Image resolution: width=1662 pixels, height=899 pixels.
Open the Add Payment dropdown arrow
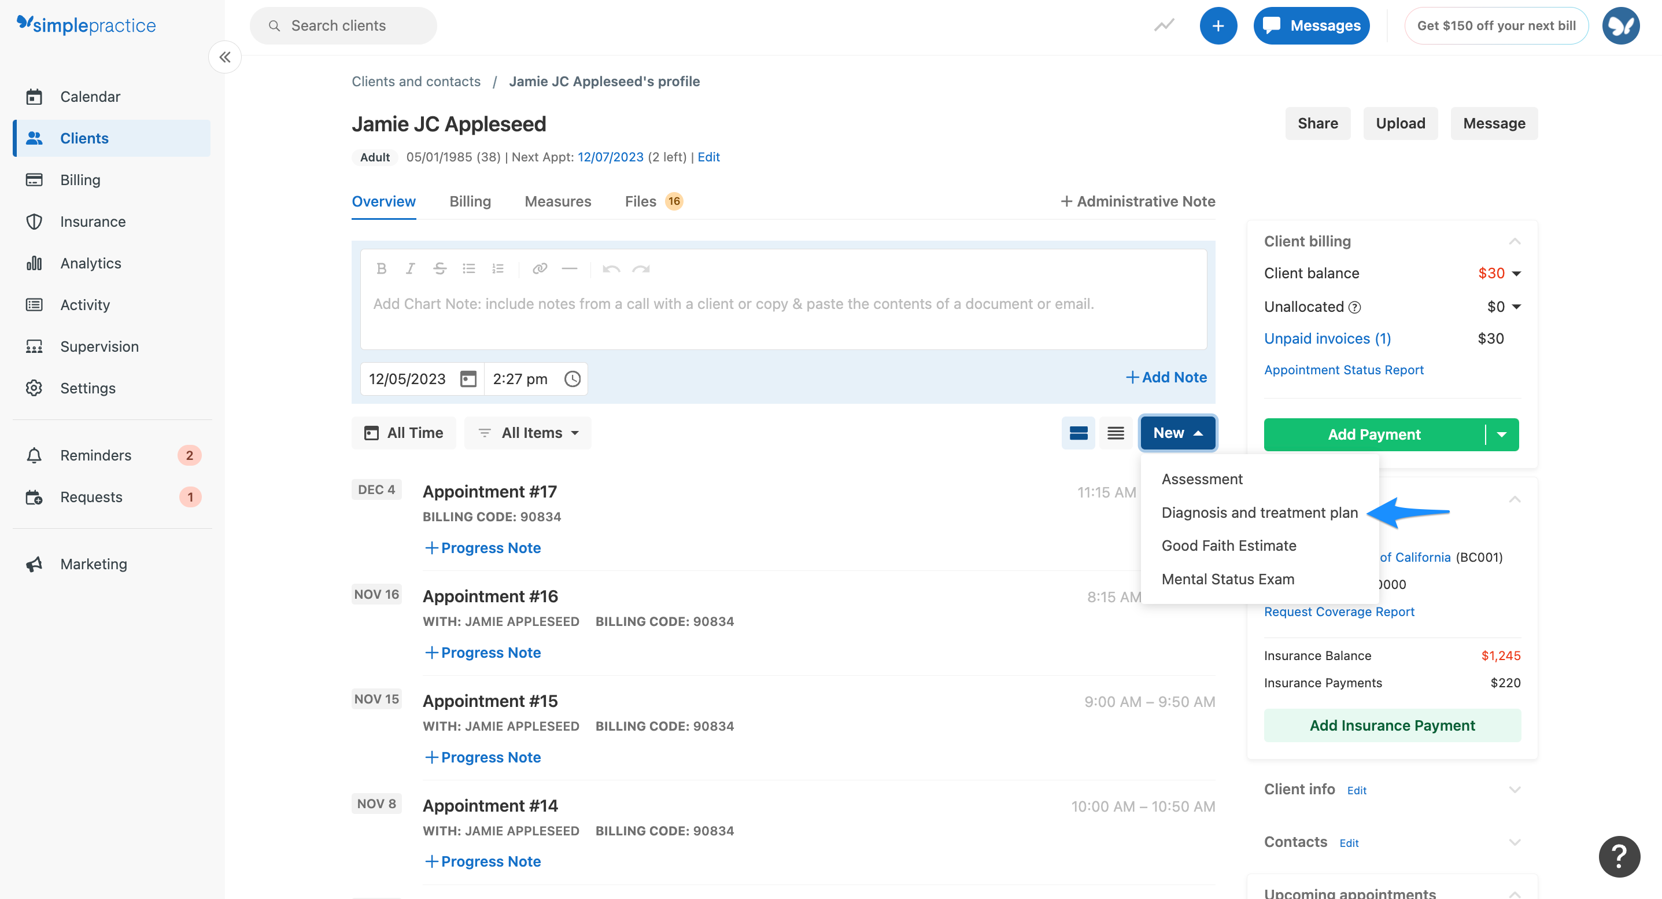tap(1502, 434)
